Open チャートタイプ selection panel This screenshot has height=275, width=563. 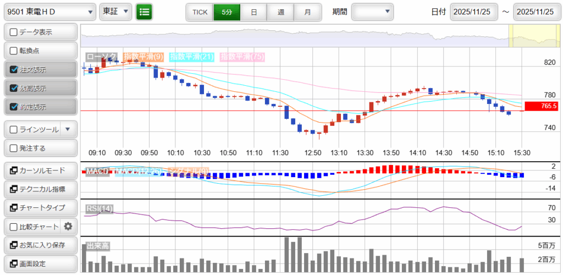click(40, 208)
